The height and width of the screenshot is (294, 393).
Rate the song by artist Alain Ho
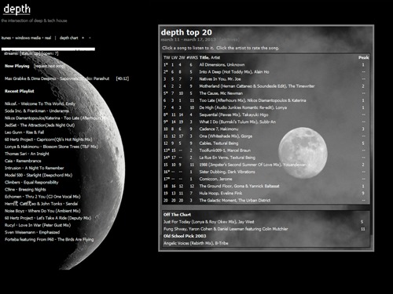(x=262, y=72)
